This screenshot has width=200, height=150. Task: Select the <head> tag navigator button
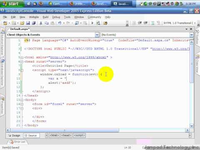(x=66, y=135)
